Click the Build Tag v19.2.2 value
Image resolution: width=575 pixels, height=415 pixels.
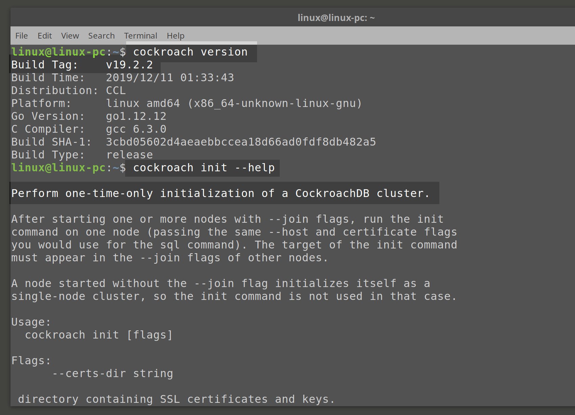tap(130, 65)
